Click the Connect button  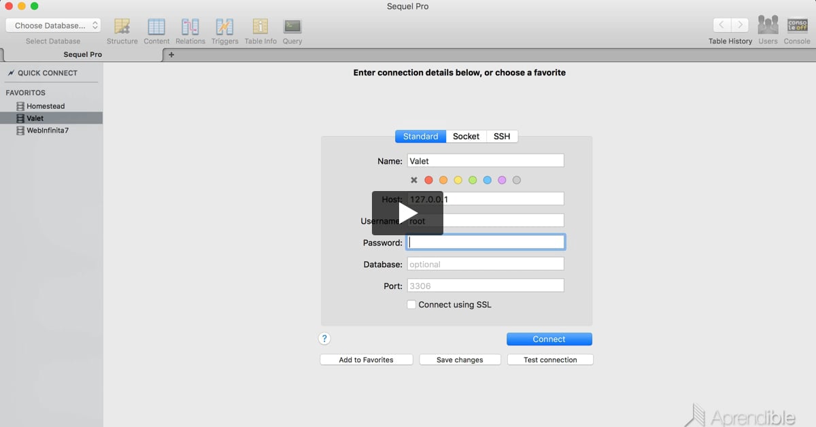[549, 339]
